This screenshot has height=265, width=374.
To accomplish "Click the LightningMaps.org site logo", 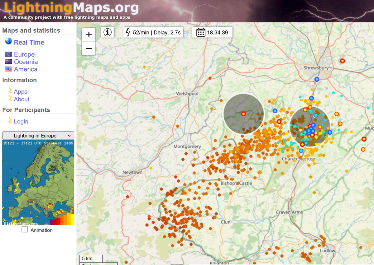I will (x=71, y=7).
